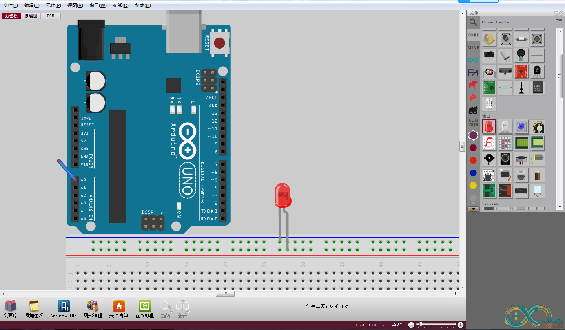Screen dimensions: 565x330
Task: Pick the red sensor breakout board part
Action: [521, 72]
